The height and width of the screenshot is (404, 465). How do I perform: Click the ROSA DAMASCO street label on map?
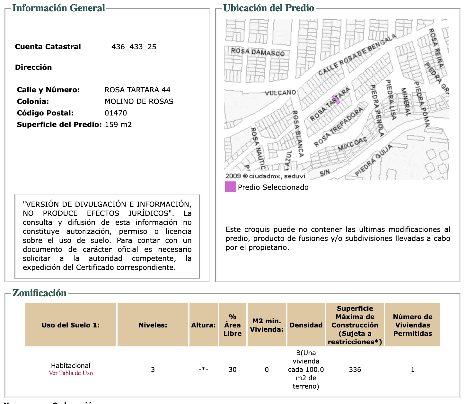pyautogui.click(x=258, y=52)
